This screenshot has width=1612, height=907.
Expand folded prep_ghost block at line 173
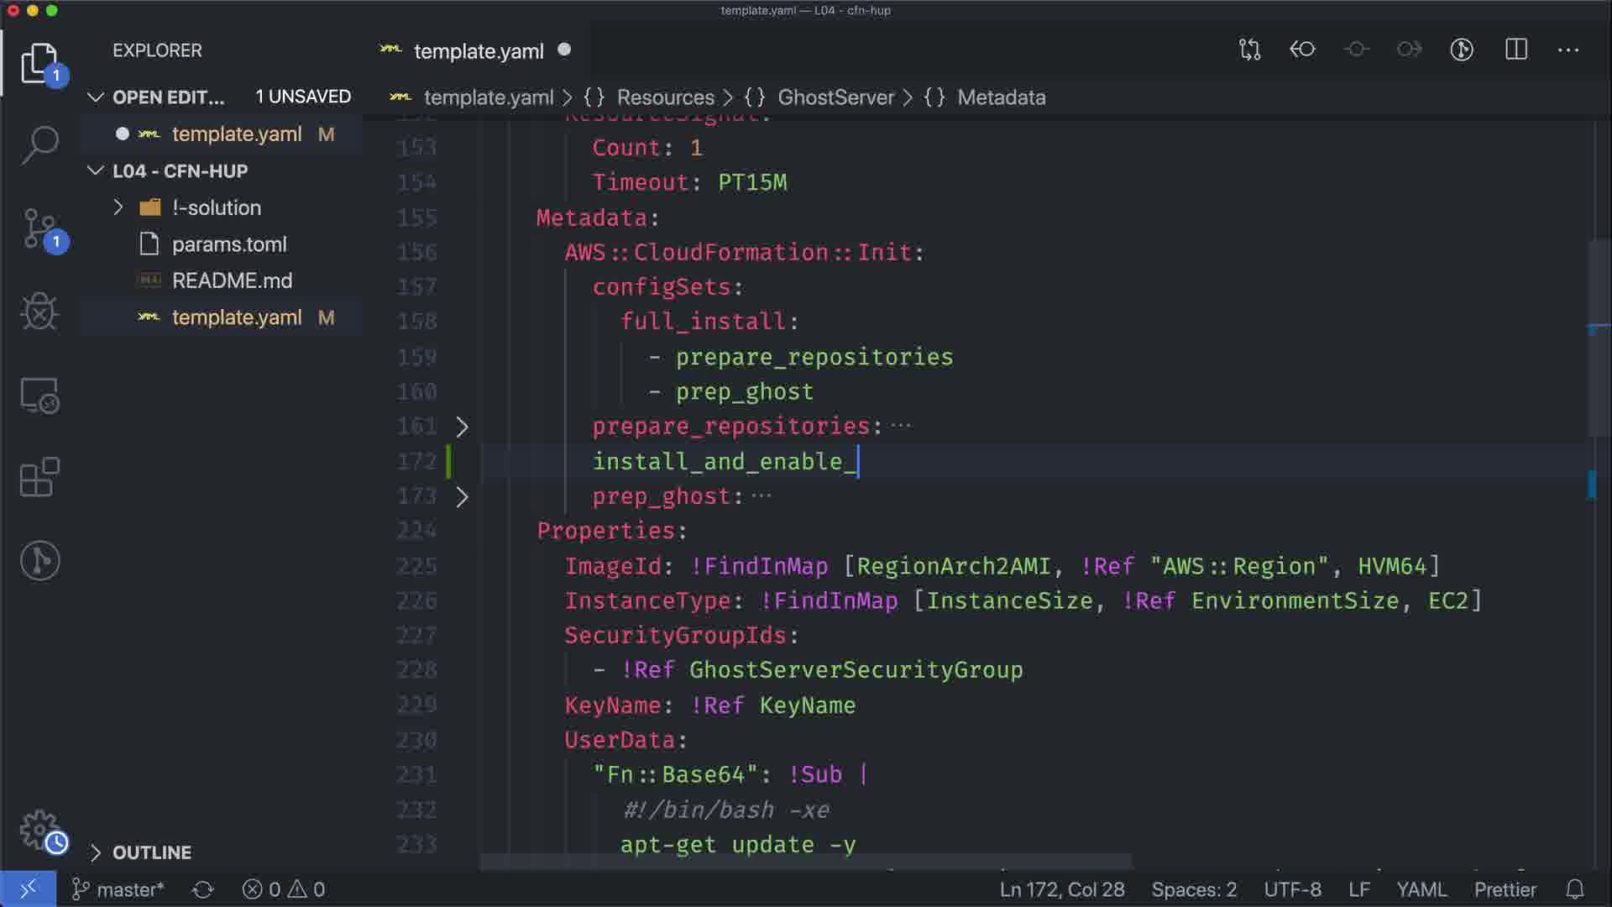[x=462, y=496]
